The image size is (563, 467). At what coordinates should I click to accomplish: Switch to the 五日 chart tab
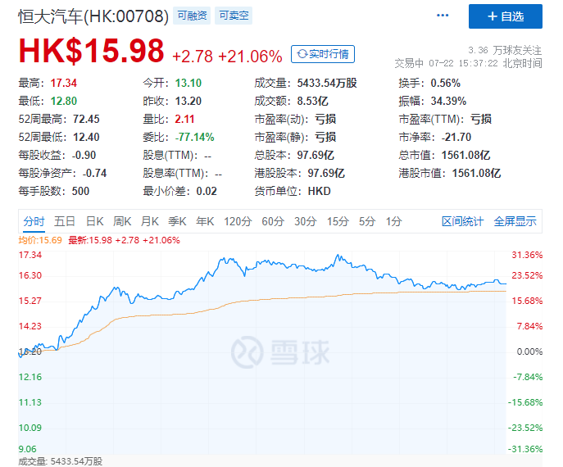[65, 221]
